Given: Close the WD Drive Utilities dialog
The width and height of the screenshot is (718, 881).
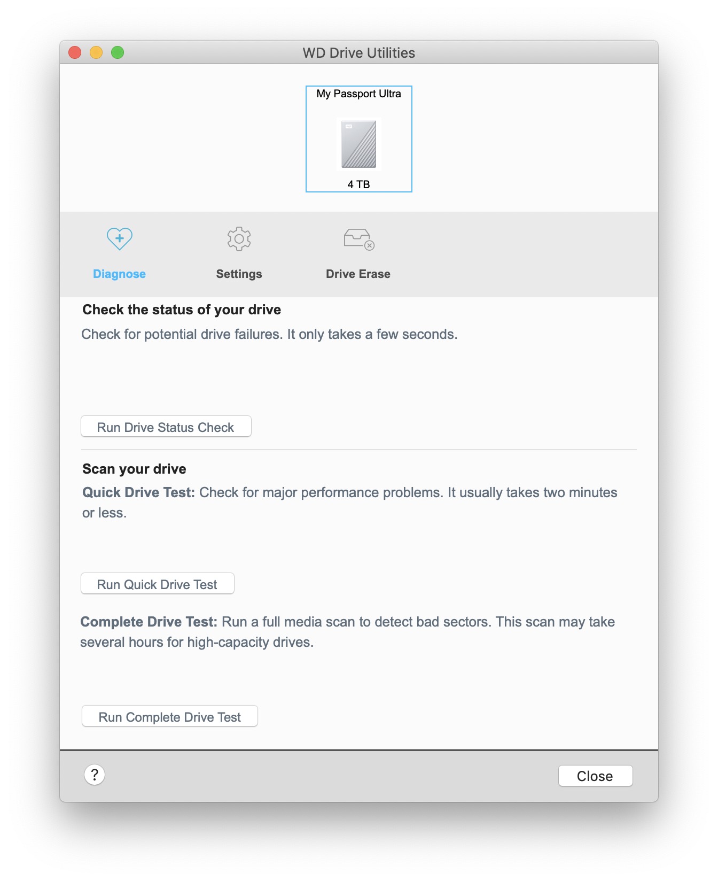Looking at the screenshot, I should 596,776.
